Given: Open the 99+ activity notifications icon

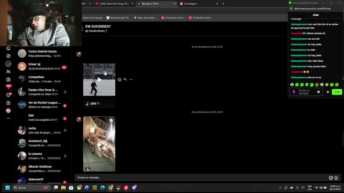Looking at the screenshot, I should [x=9, y=87].
